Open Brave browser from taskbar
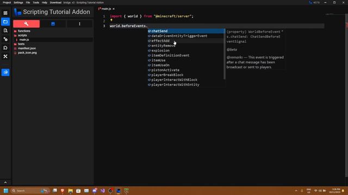This screenshot has height=195, width=348. point(63,191)
